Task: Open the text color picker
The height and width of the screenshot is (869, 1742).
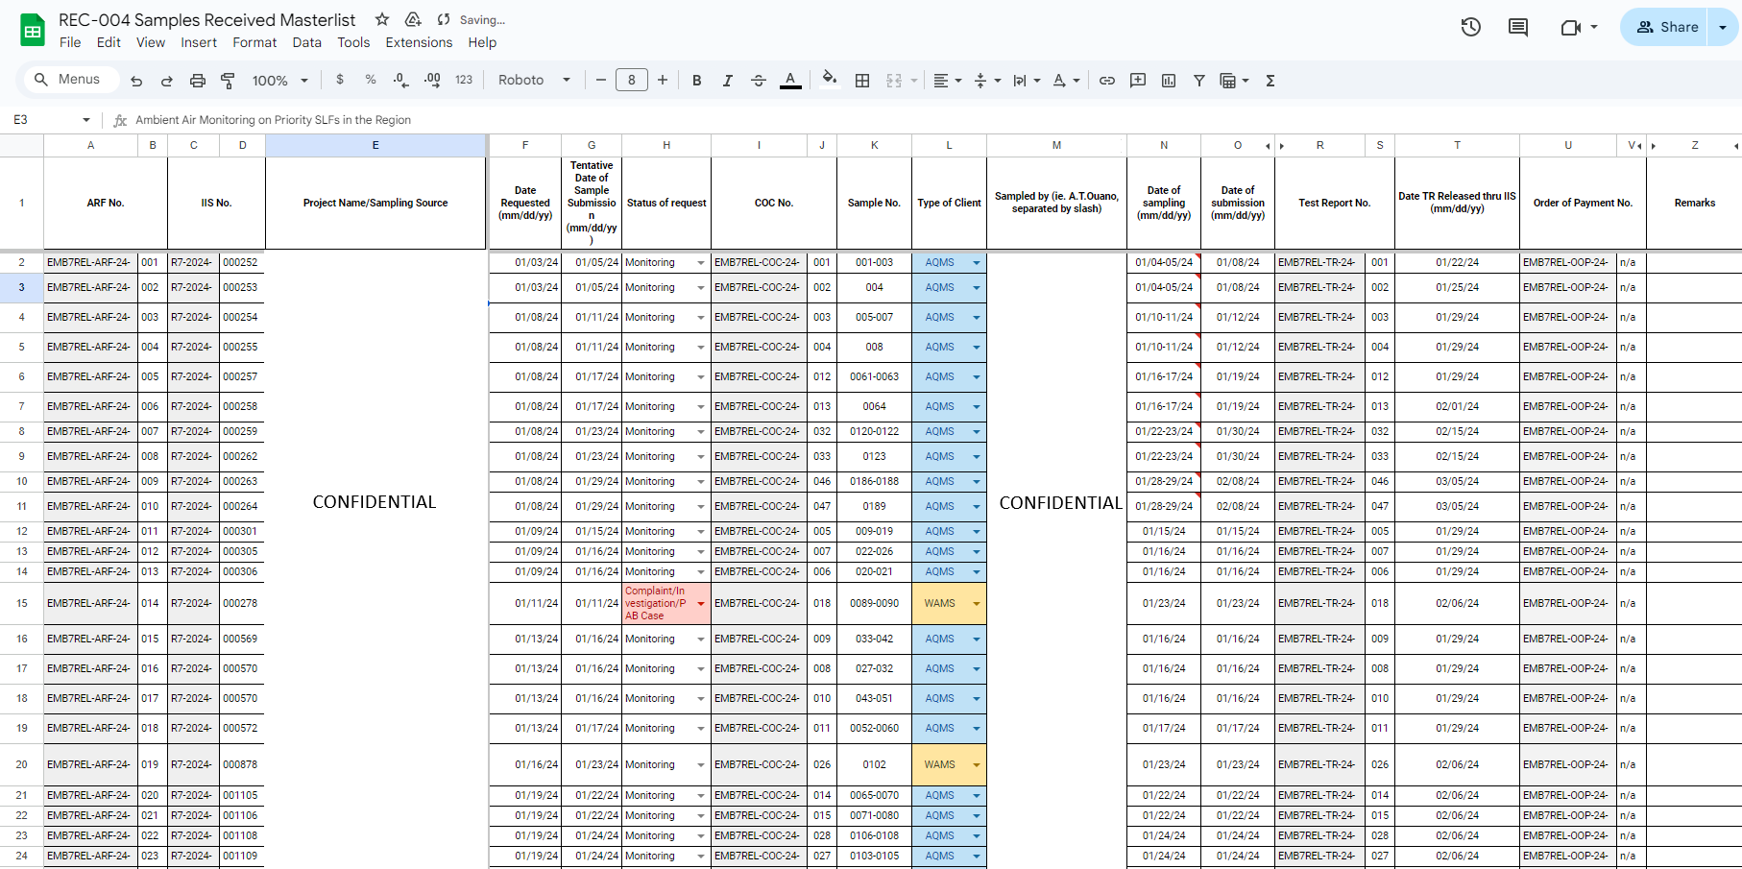Action: point(790,81)
